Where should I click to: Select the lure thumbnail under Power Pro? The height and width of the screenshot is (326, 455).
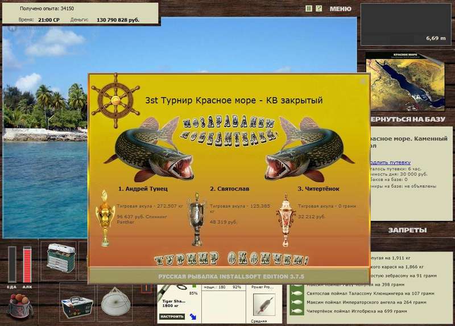pyautogui.click(x=264, y=304)
